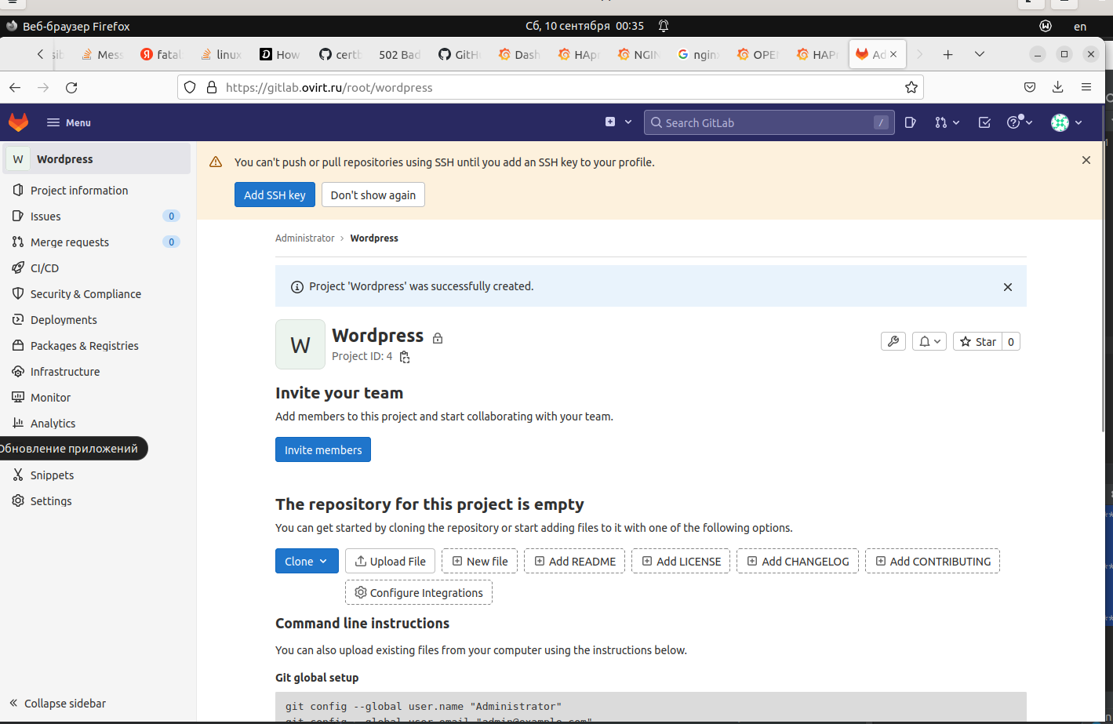Open the To-Do list icon

(984, 122)
